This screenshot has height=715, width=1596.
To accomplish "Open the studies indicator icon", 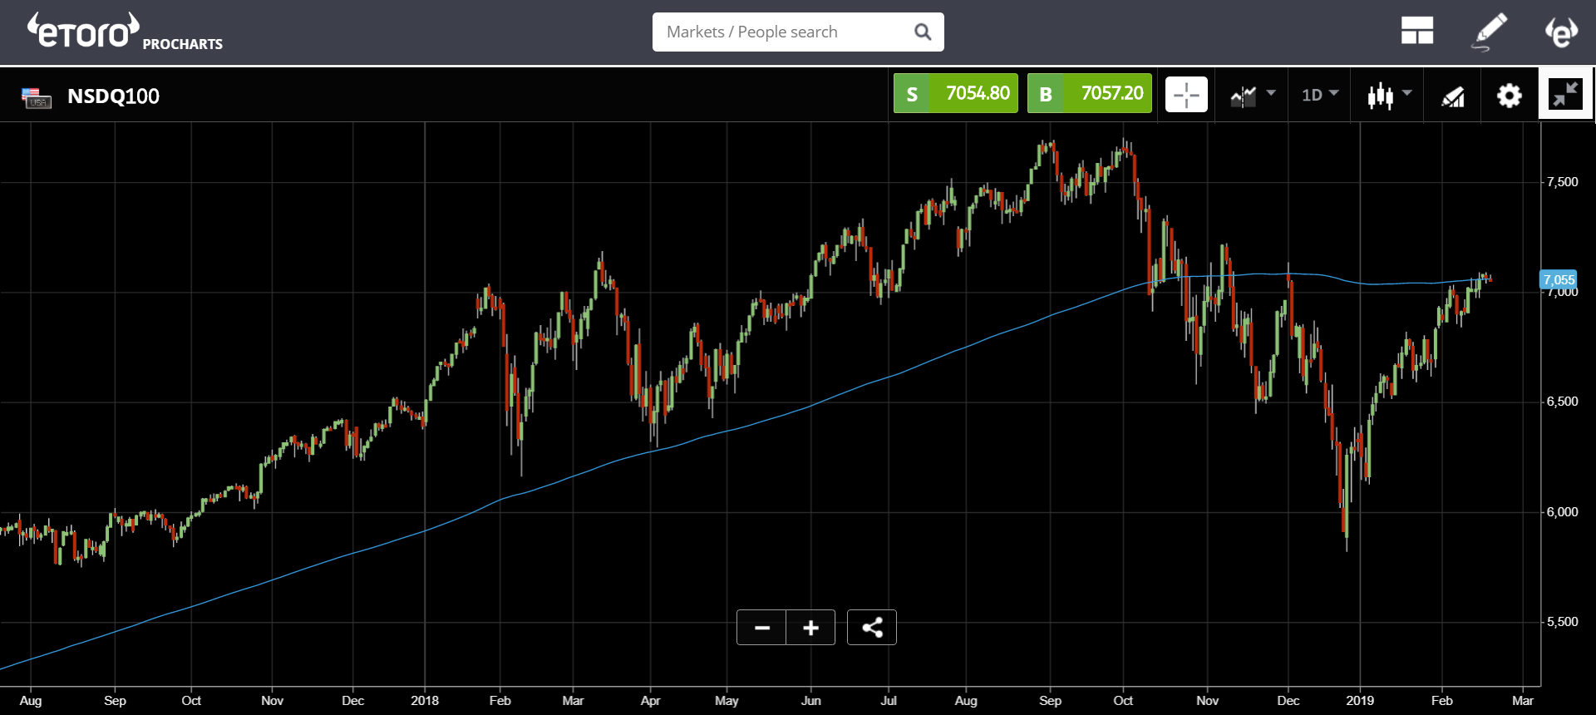I will tap(1452, 96).
